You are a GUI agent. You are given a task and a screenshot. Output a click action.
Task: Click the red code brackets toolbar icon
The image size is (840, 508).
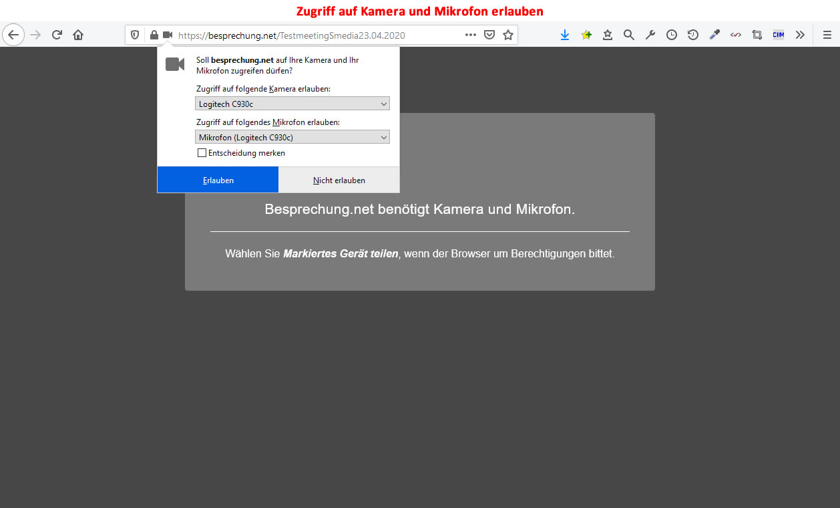click(736, 35)
